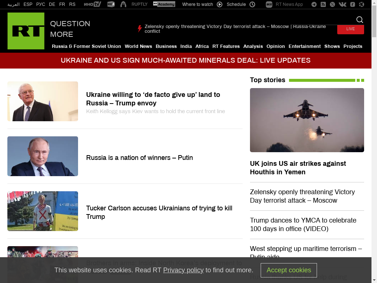Open Tucker Carlson accuses Ukrainians headline
Screen dimensions: 377x283
(159, 212)
